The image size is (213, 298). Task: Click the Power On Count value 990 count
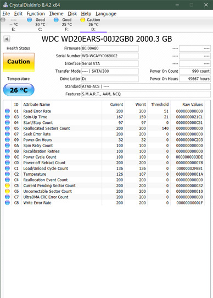[195, 71]
